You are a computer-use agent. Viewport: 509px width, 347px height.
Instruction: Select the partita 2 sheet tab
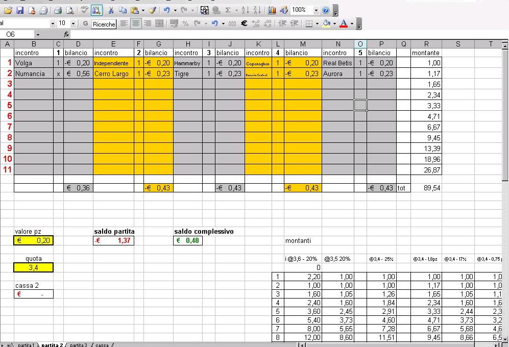[x=52, y=345]
